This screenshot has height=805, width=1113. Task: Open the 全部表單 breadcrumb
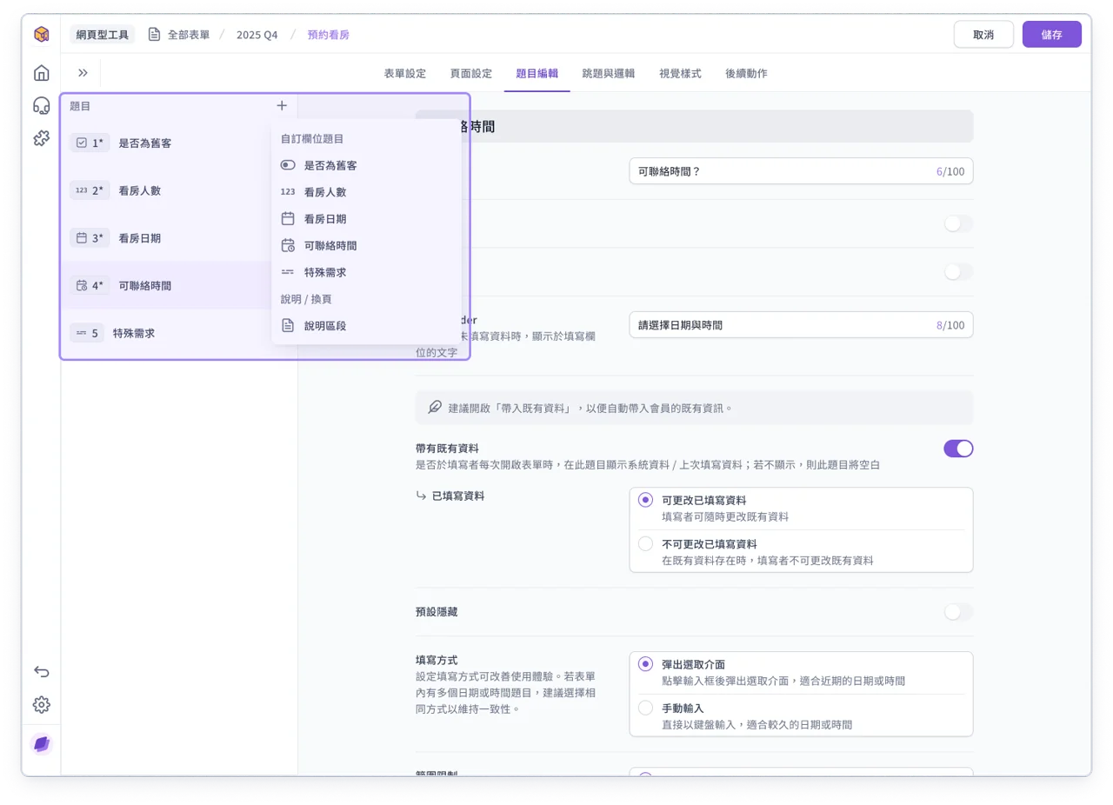[179, 35]
